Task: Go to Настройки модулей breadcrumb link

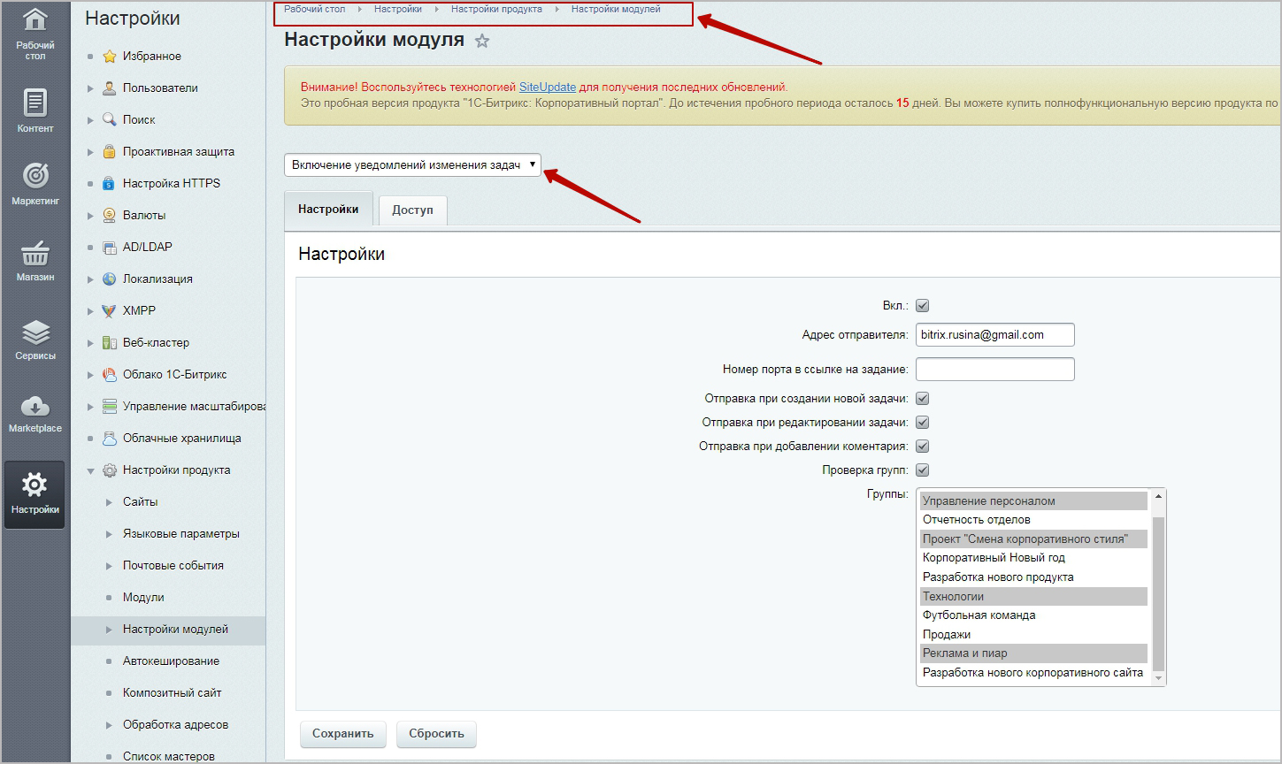Action: 616,9
